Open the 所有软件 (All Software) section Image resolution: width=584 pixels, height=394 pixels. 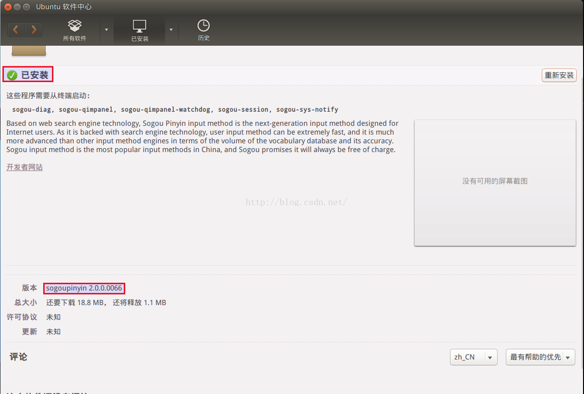coord(75,30)
